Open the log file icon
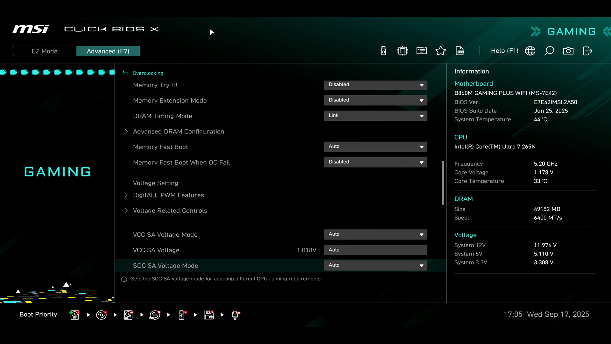 point(460,51)
